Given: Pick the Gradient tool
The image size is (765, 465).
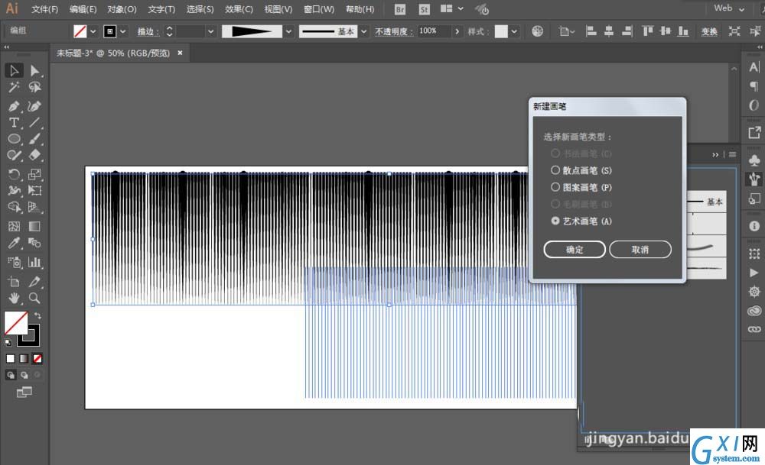Looking at the screenshot, I should (x=34, y=226).
